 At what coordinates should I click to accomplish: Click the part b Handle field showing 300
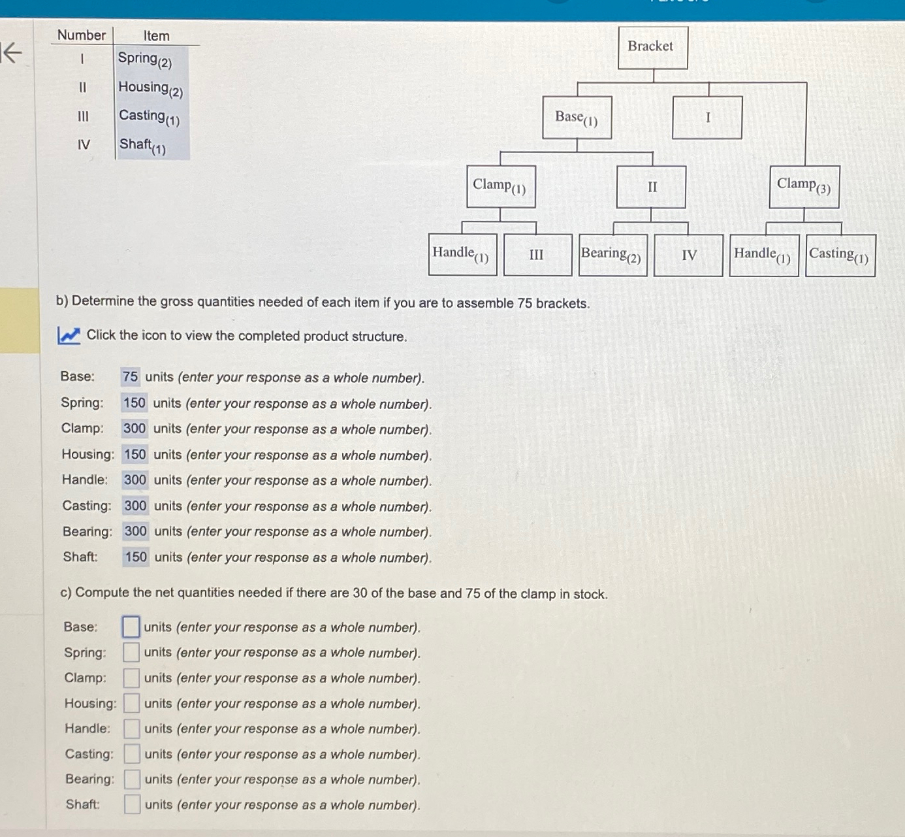pyautogui.click(x=135, y=480)
